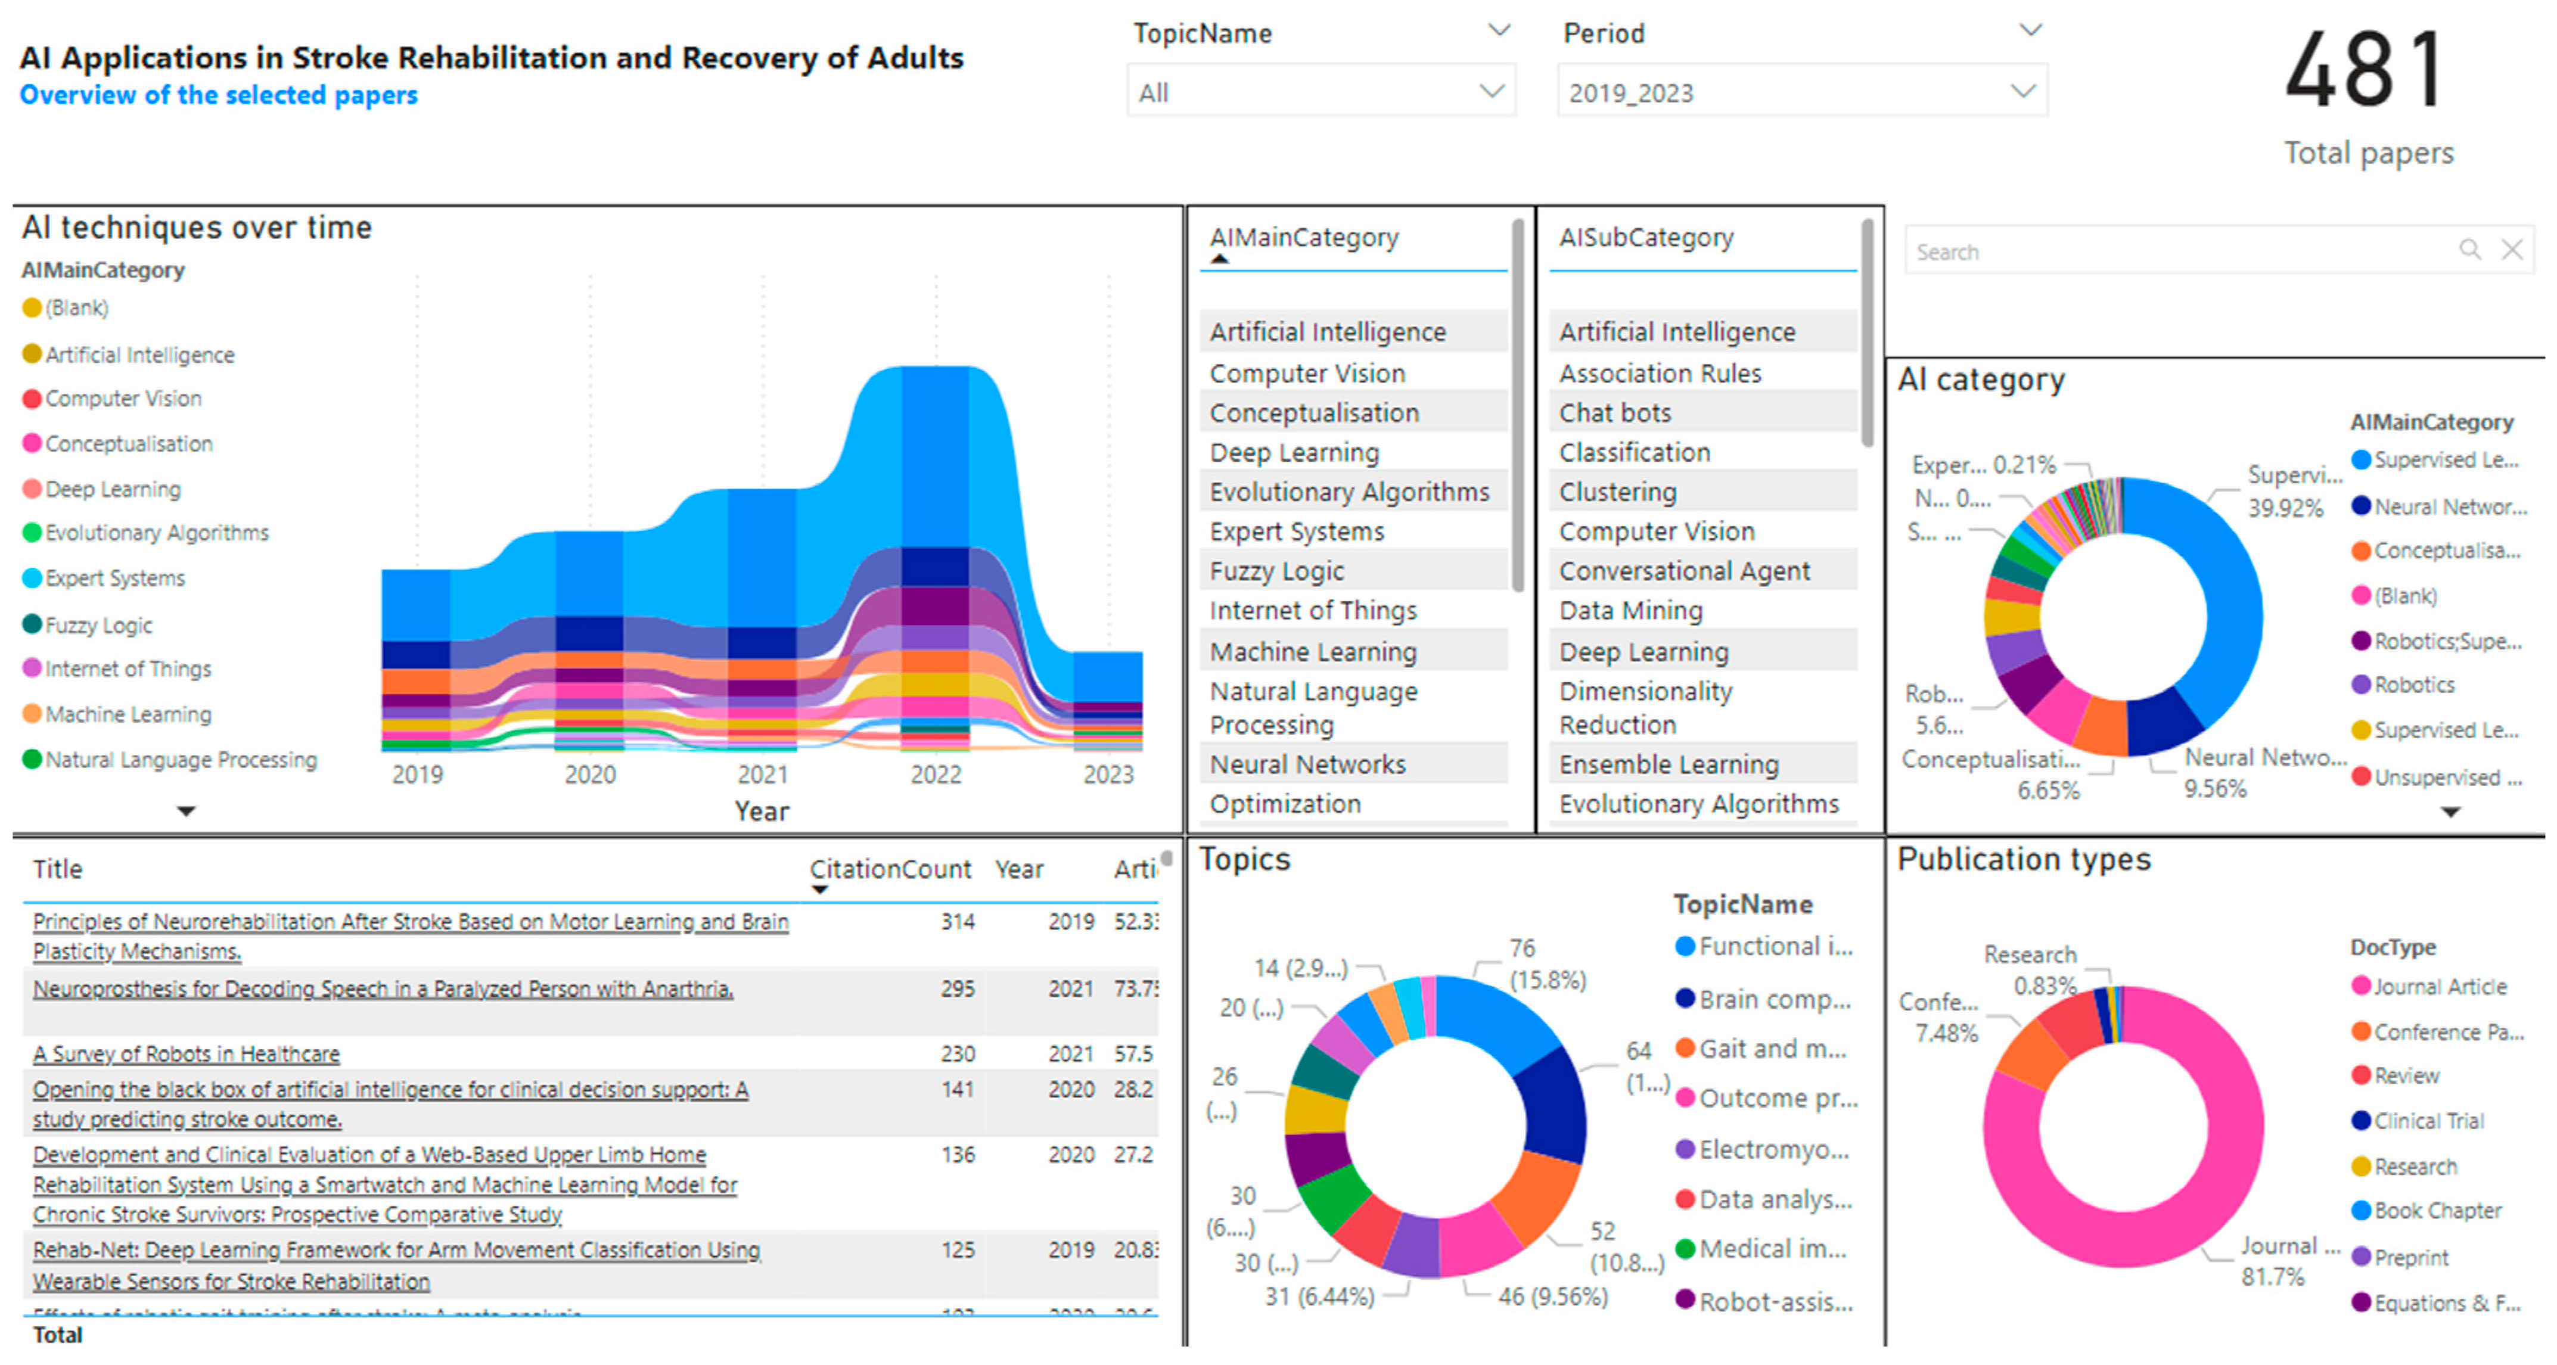Select Chat bots in AISubCategory slicer
2557x1365 pixels.
pyautogui.click(x=1615, y=413)
